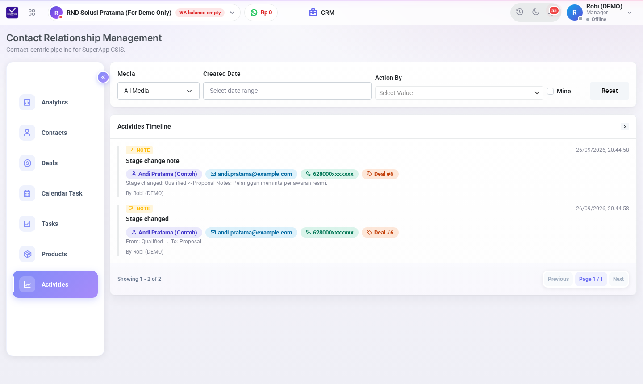This screenshot has width=643, height=384.
Task: Click the "Showing 1 - 2 of 2" text
Action: 139,279
